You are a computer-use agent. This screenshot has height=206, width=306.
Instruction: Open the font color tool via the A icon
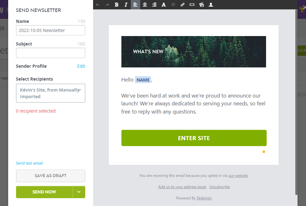pyautogui.click(x=164, y=5)
